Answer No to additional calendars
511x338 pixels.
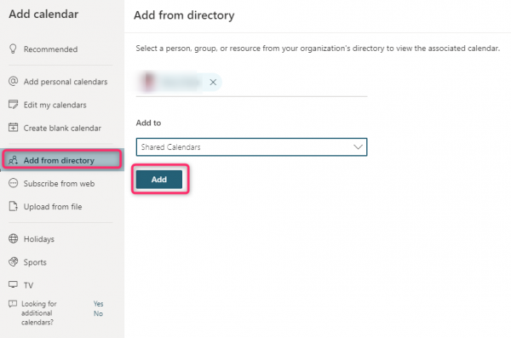pyautogui.click(x=98, y=313)
